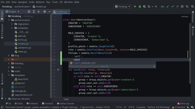
Task: Click Python 3.8 (fotoblog) interpreter selector
Action: (x=158, y=107)
